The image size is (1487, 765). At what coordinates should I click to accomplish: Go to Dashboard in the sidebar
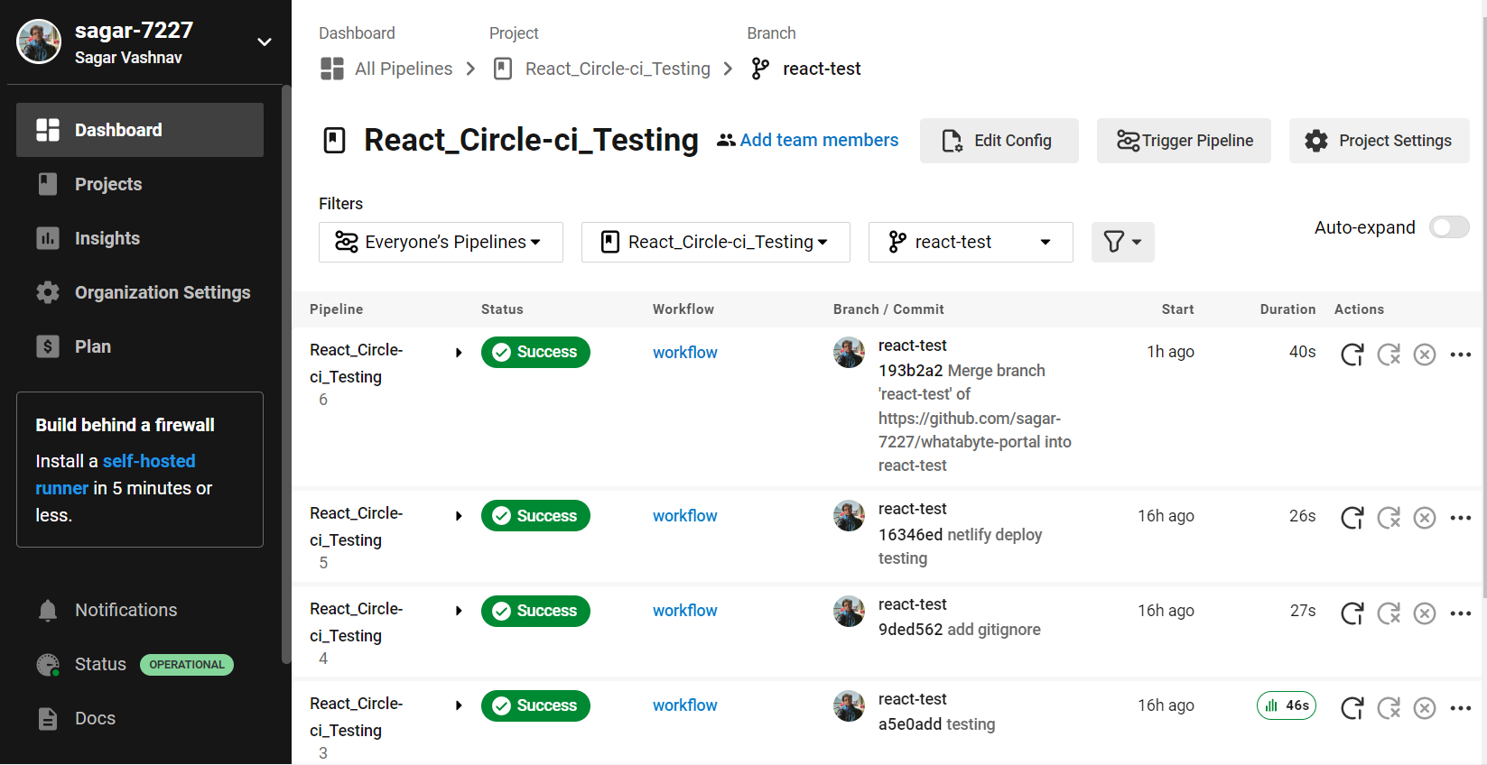[x=140, y=130]
